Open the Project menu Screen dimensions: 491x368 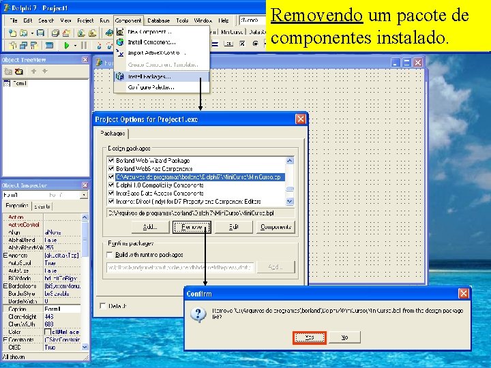(85, 20)
